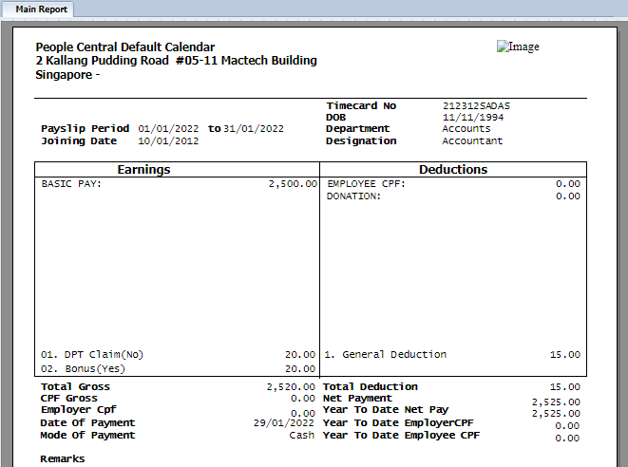Select the Total Gross amount 2,520.00
This screenshot has width=628, height=467.
pos(291,387)
